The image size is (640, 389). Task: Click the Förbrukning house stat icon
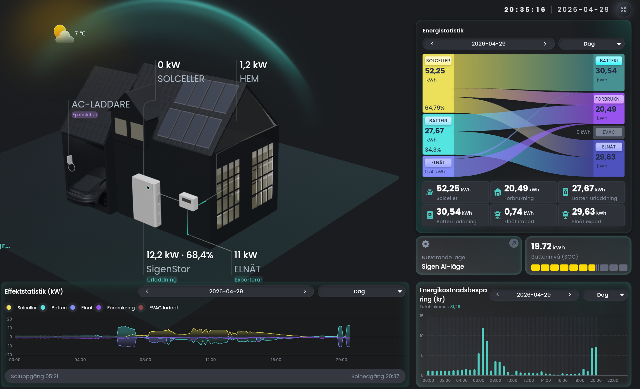pos(498,192)
